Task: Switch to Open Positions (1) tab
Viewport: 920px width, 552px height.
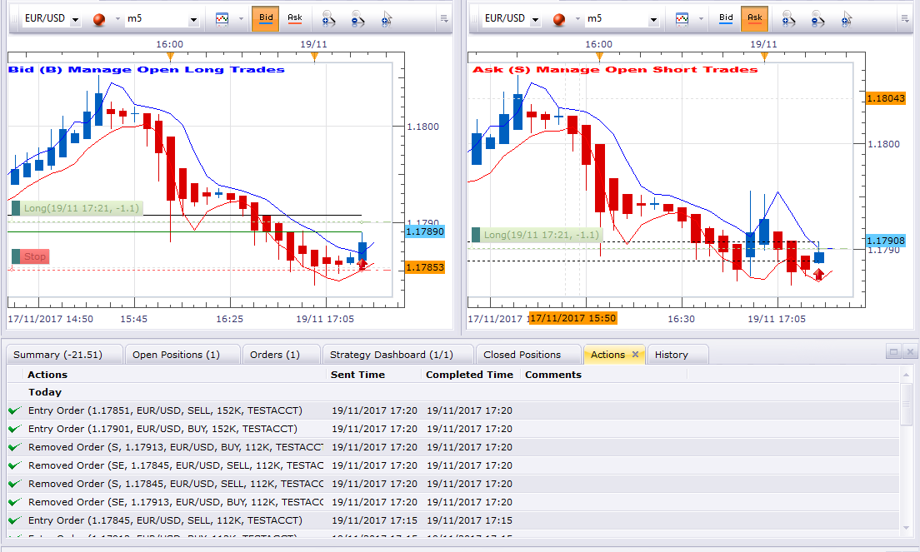Action: 176,355
